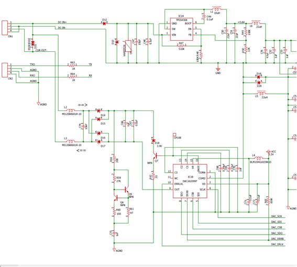
Task: Select the DC-IN- net label
Action: click(x=62, y=28)
